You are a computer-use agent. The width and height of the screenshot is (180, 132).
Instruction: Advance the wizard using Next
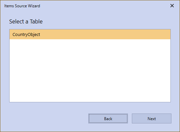click(x=152, y=118)
